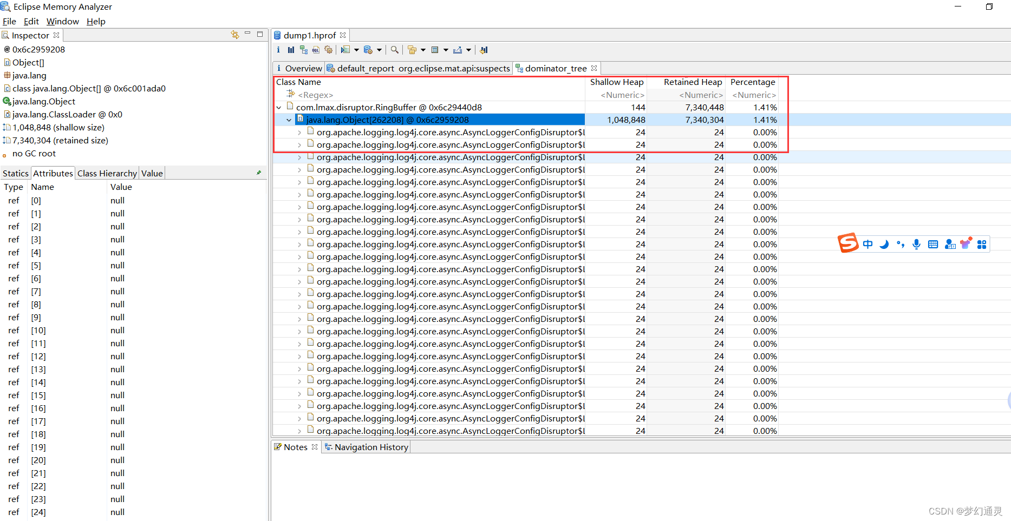The height and width of the screenshot is (521, 1011).
Task: Sort by Percentage column header
Action: (x=752, y=82)
